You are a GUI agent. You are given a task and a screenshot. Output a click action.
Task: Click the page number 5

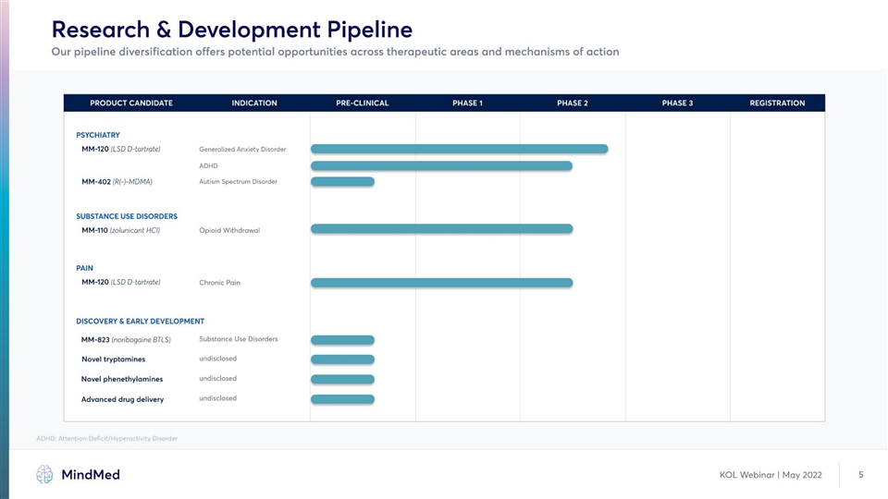(860, 475)
